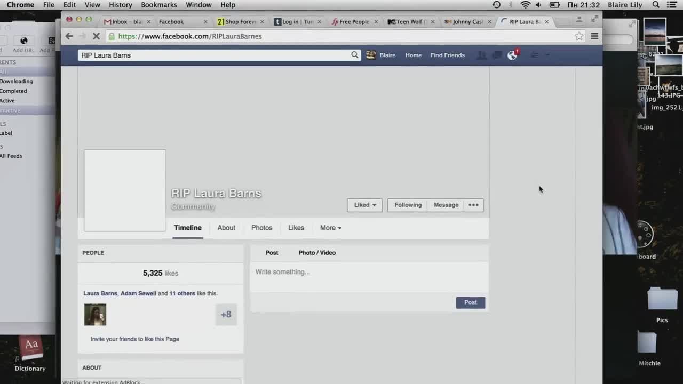The width and height of the screenshot is (683, 384).
Task: Go to Facebook Home link
Action: 413,55
